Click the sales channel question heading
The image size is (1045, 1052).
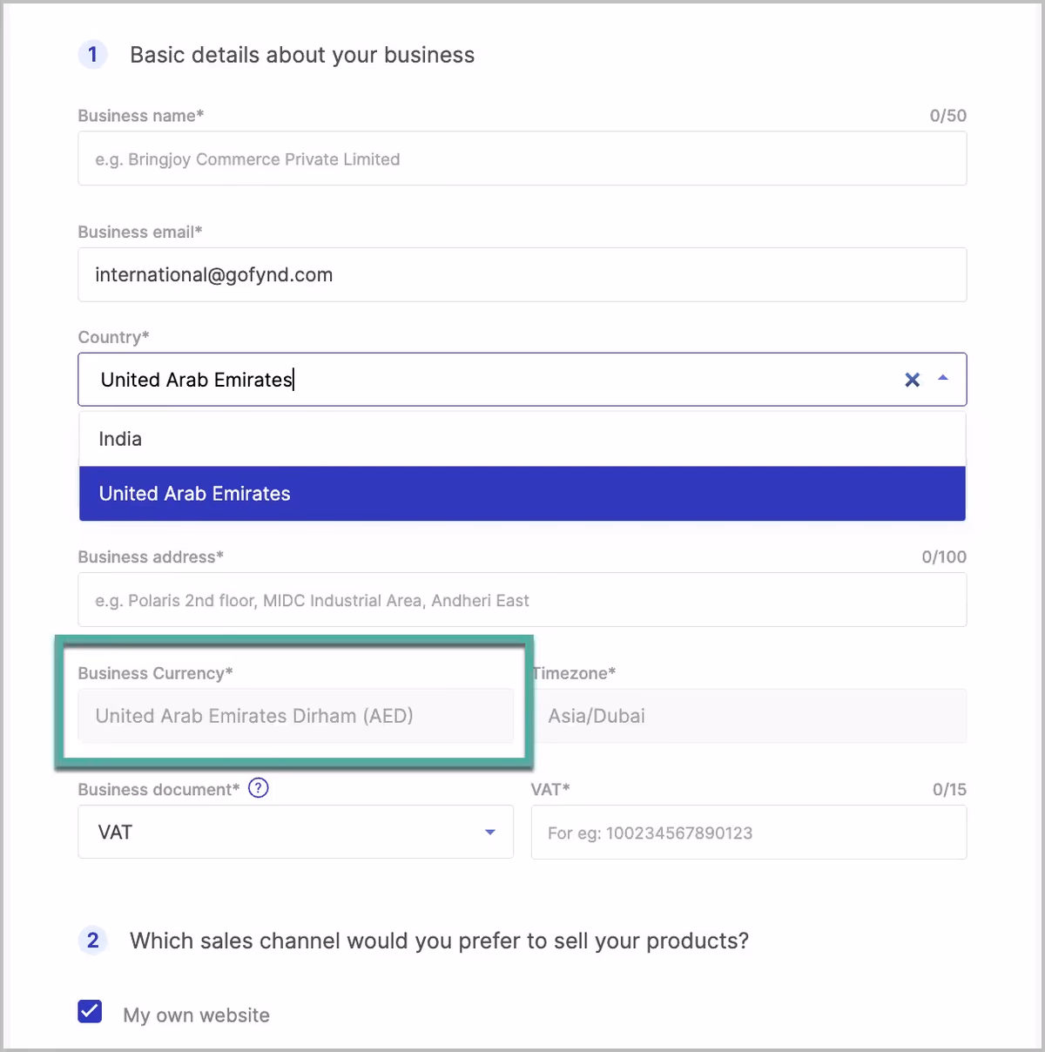click(439, 941)
